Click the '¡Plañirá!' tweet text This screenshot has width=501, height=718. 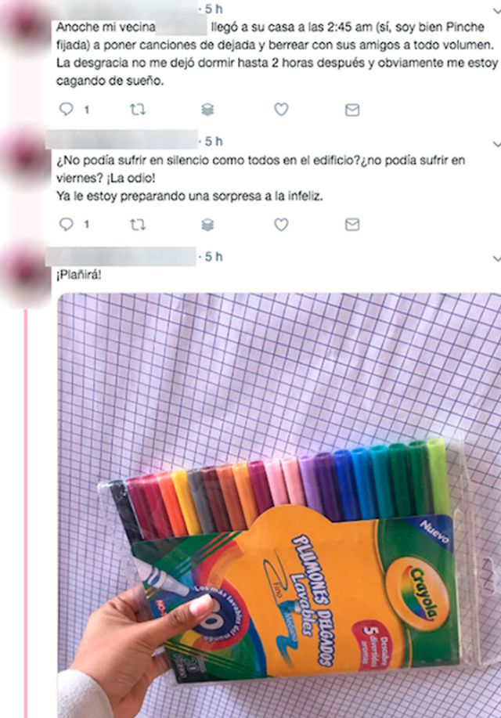tap(79, 275)
